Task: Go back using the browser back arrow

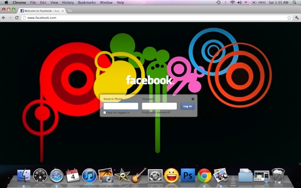Action: (x=4, y=18)
